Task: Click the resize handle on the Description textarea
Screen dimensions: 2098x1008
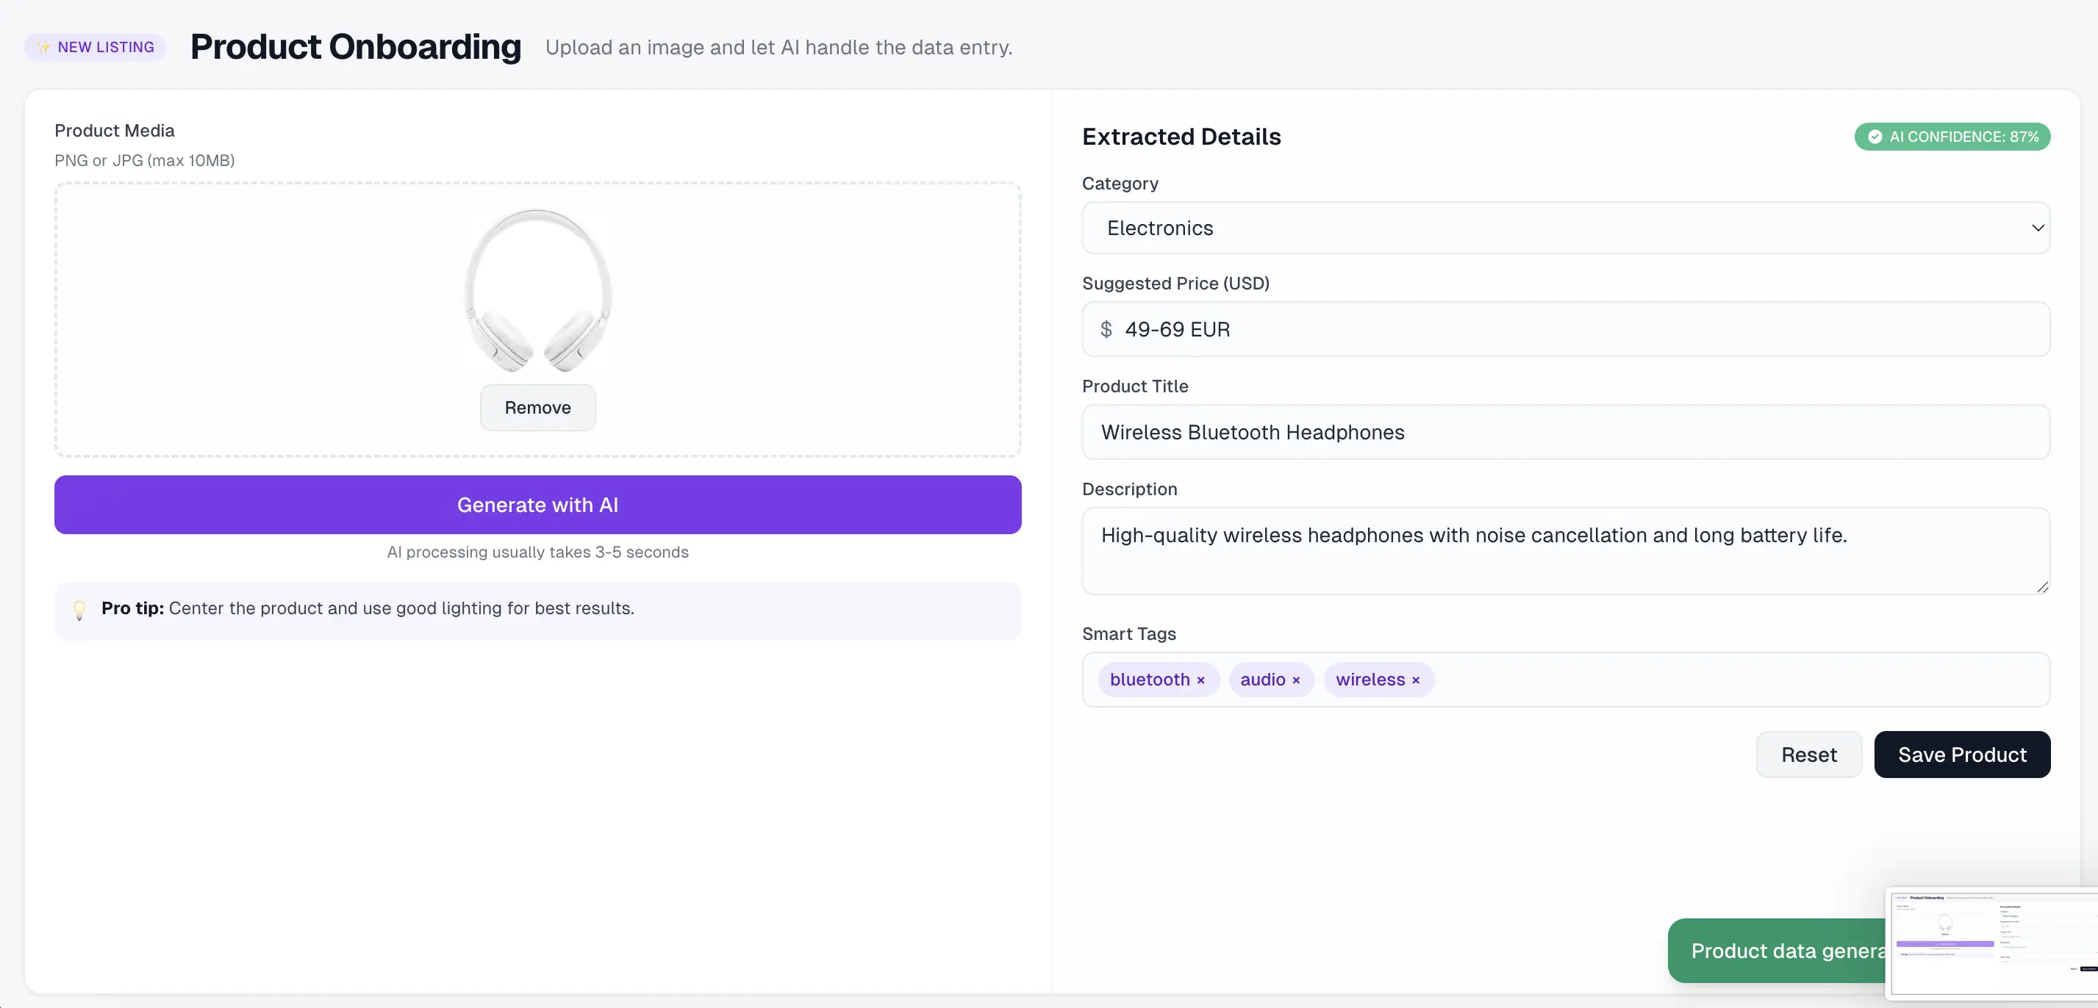Action: 2042,585
